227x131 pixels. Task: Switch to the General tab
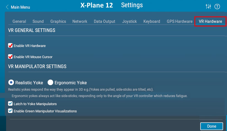click(x=19, y=21)
